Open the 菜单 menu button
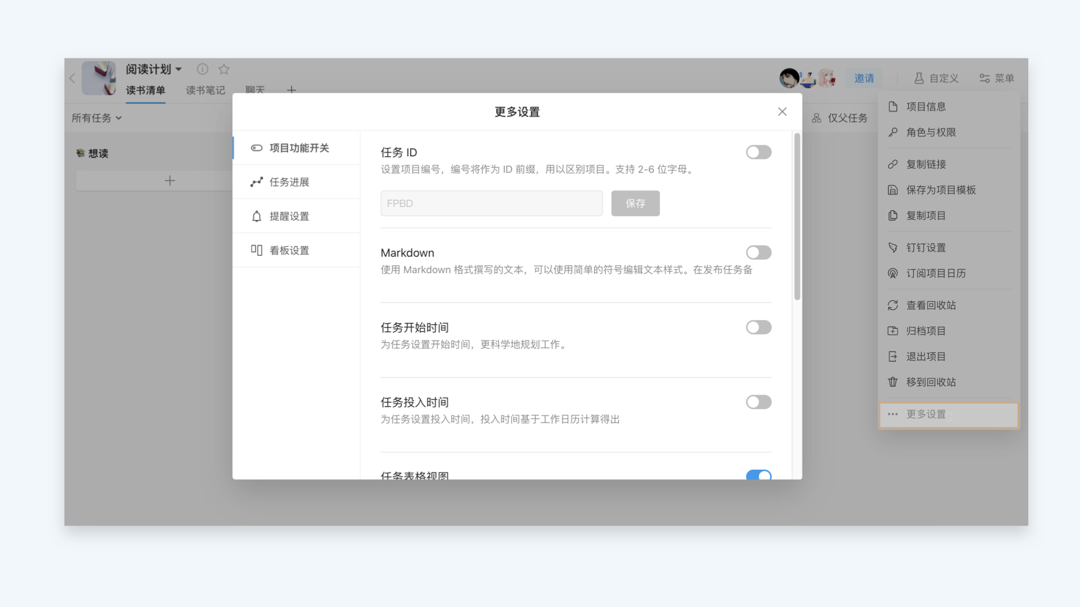Screen dimensions: 1080x607 [996, 78]
